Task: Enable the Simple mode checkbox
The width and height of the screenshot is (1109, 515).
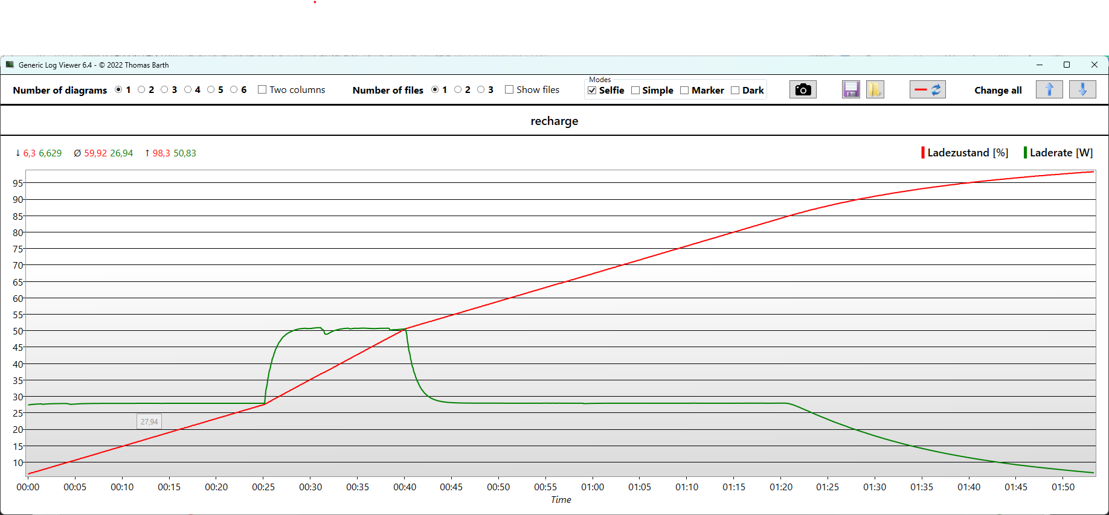Action: 635,91
